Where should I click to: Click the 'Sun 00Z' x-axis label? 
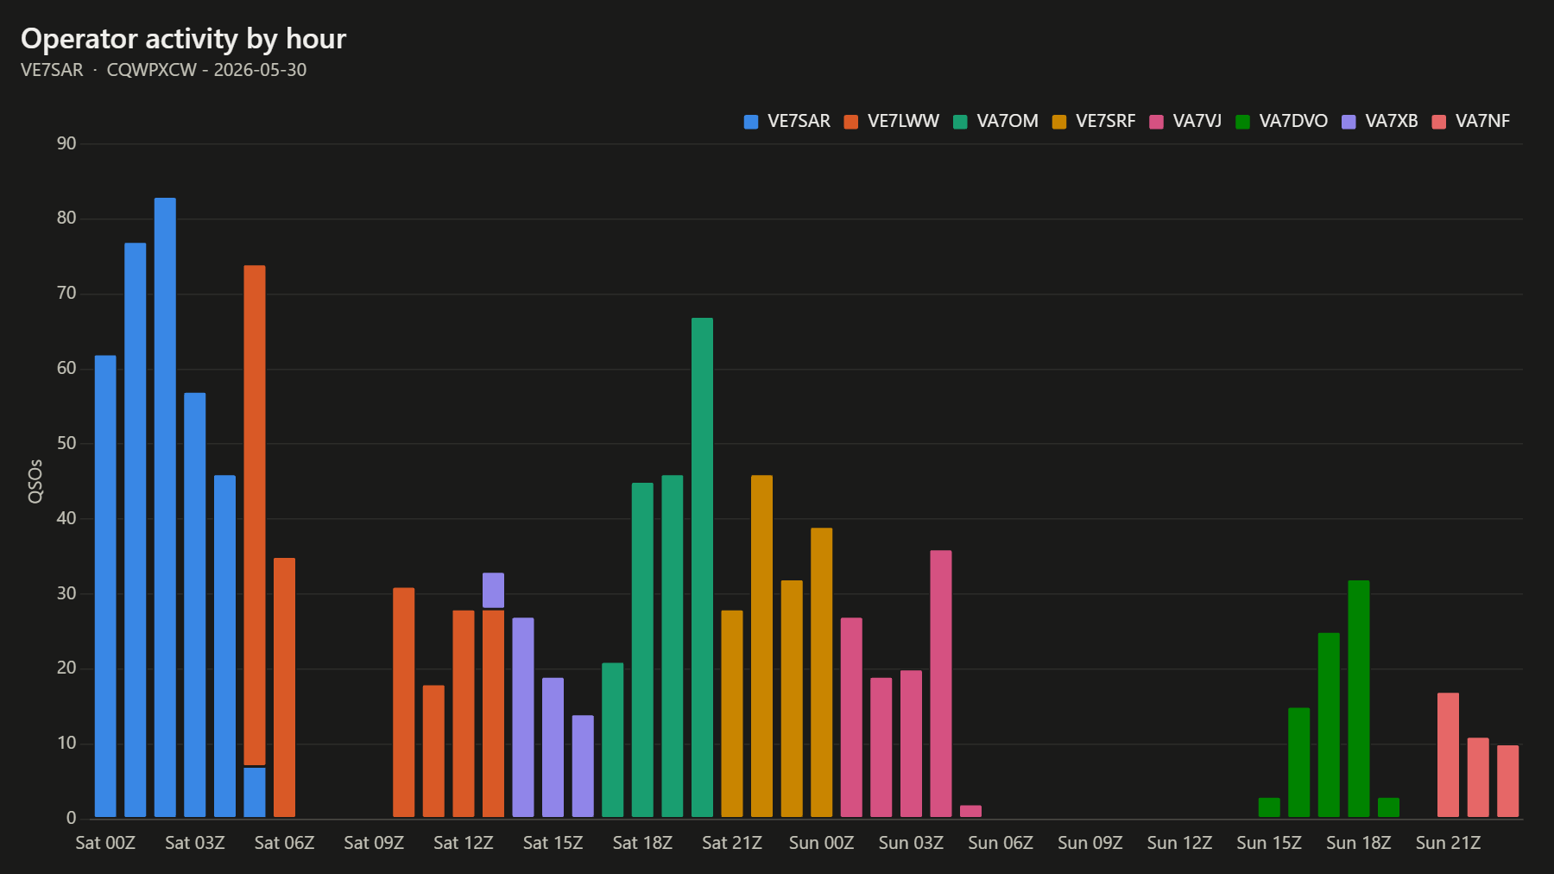click(x=821, y=843)
